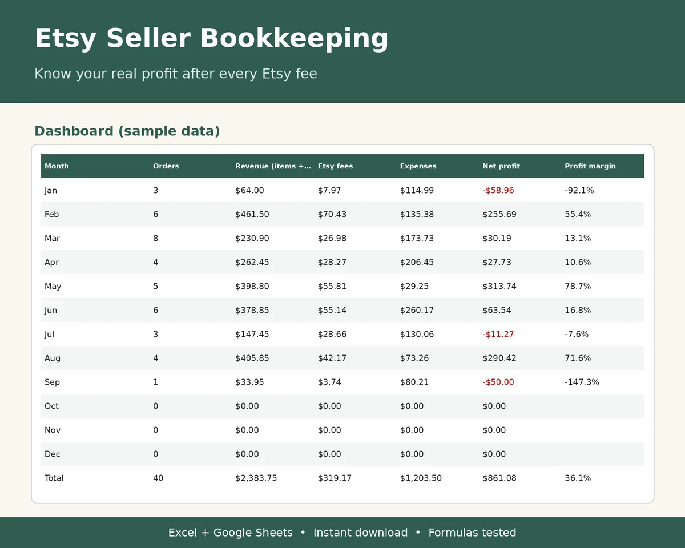This screenshot has width=685, height=548.
Task: Click Feb Etsy fees $70.43
Action: click(x=332, y=215)
